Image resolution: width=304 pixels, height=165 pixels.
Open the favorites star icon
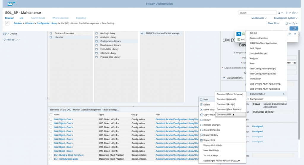tap(294, 23)
